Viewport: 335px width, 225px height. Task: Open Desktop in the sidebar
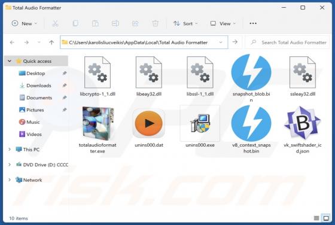pyautogui.click(x=32, y=73)
